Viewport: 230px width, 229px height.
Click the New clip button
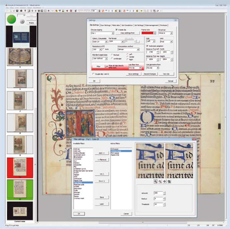pyautogui.click(x=166, y=74)
